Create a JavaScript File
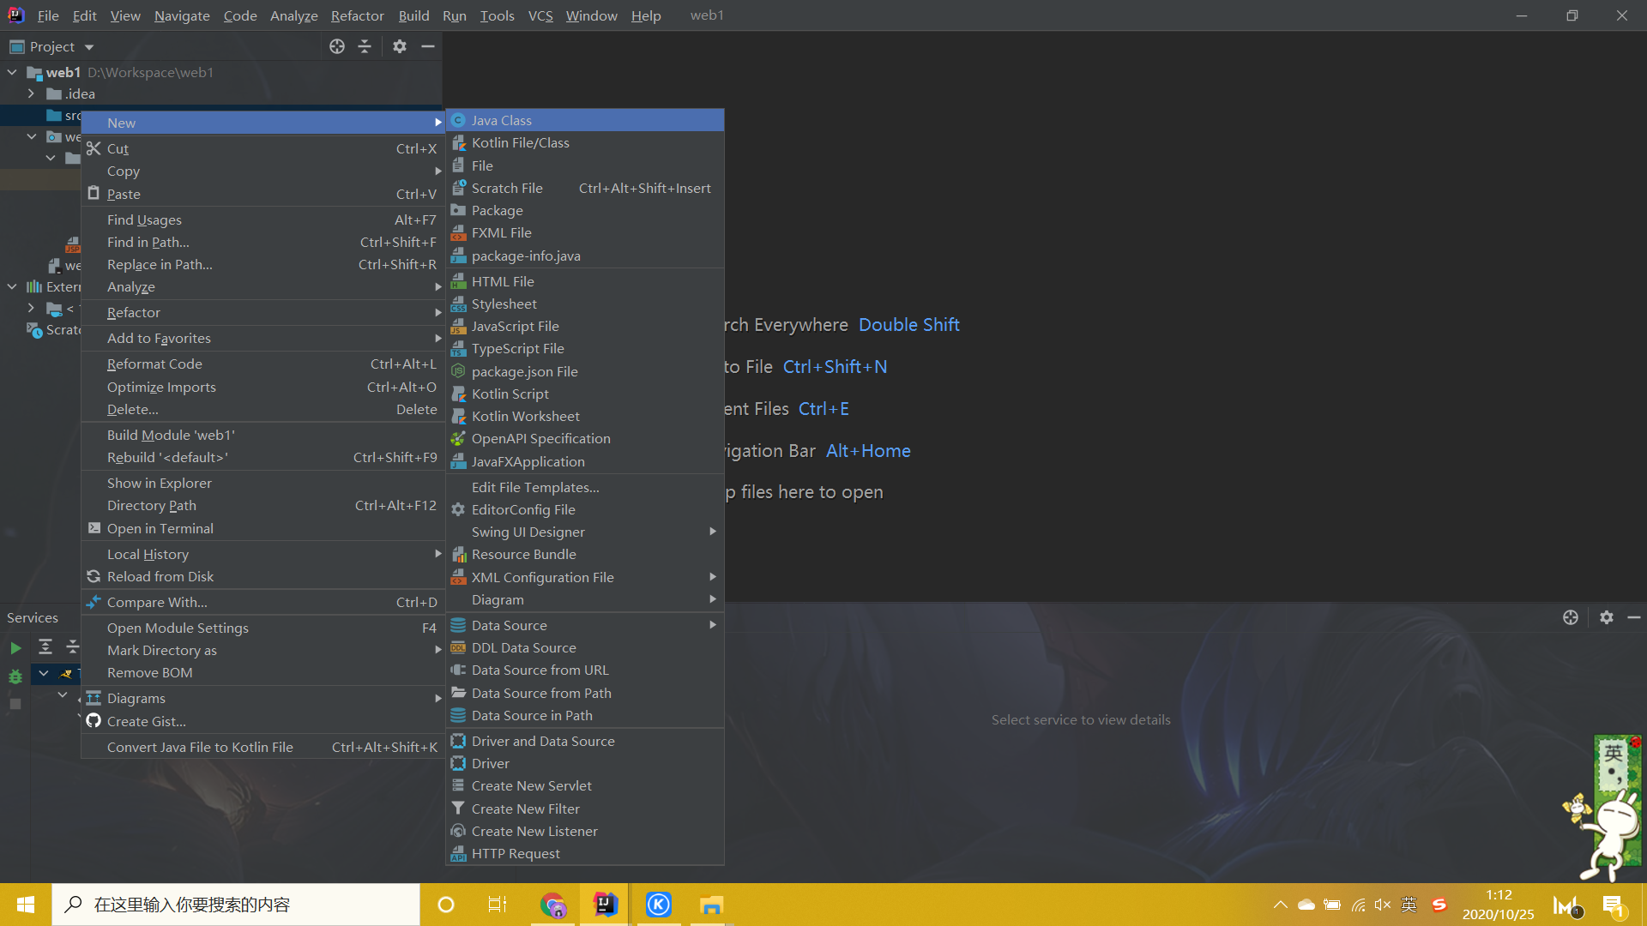 click(585, 326)
